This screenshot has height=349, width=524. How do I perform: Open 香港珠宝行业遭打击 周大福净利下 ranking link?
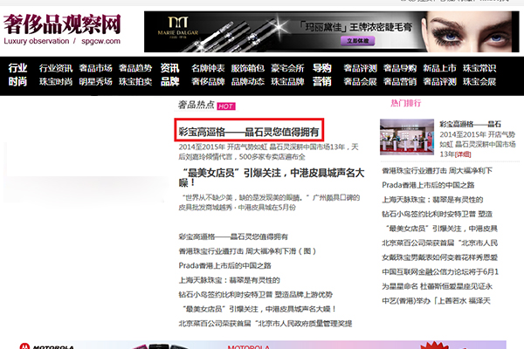(438, 171)
